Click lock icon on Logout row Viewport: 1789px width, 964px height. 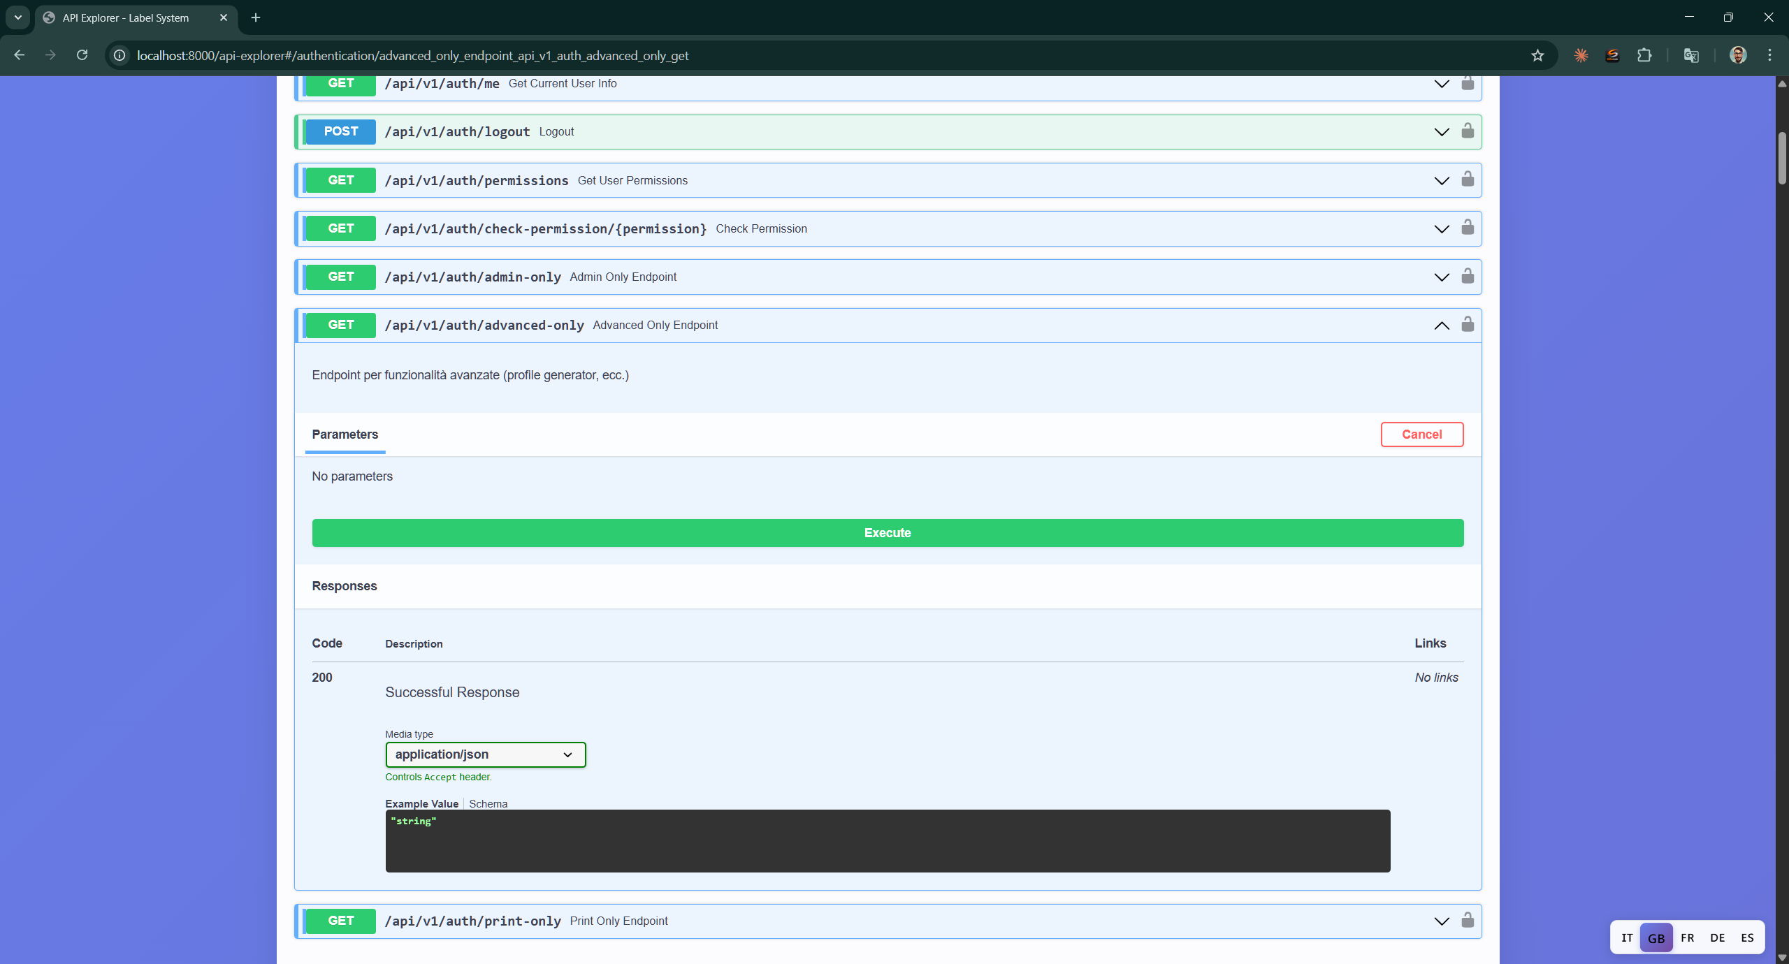pos(1468,131)
